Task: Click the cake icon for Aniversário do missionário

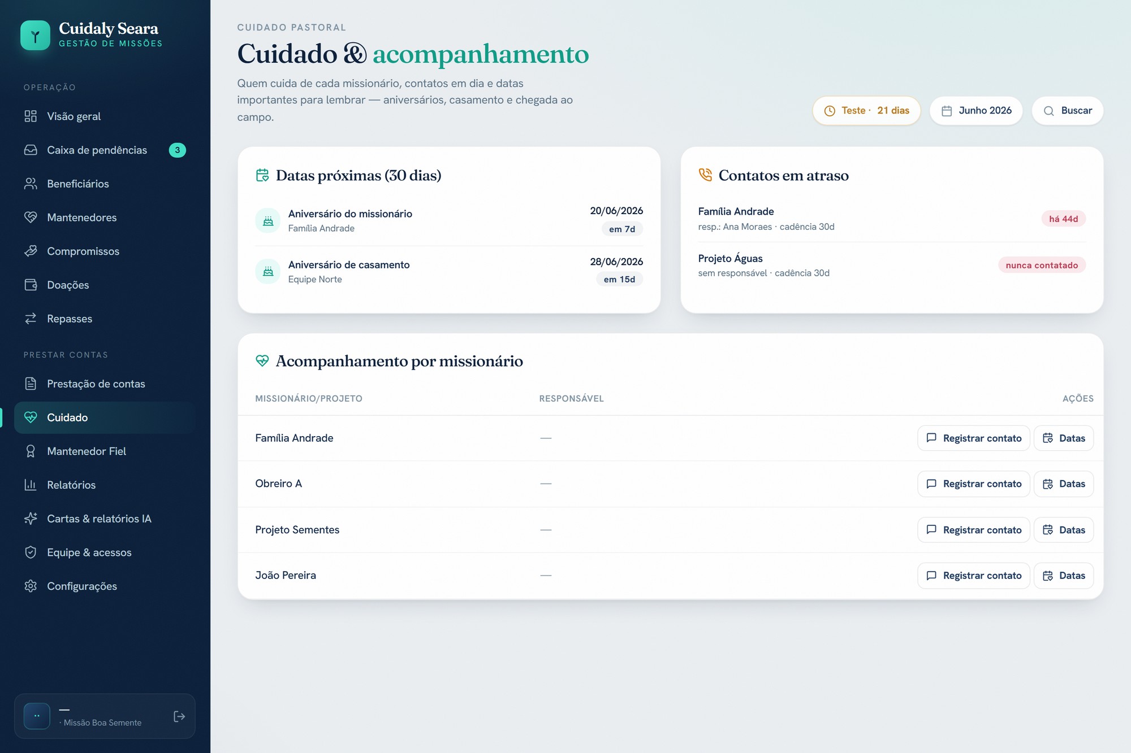Action: coord(268,221)
